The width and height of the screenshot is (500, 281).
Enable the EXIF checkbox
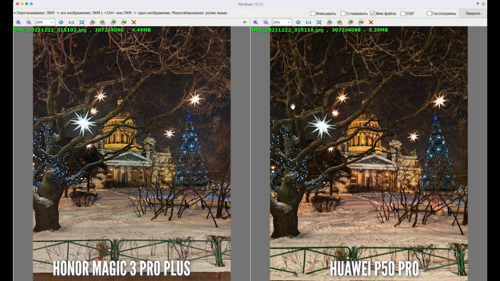[x=403, y=14]
